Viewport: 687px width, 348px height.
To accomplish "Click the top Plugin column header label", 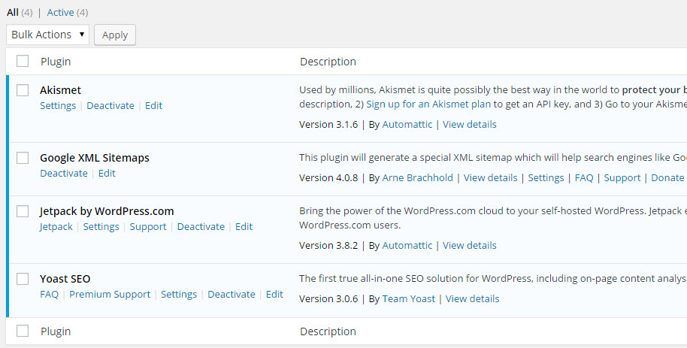I will tap(56, 62).
